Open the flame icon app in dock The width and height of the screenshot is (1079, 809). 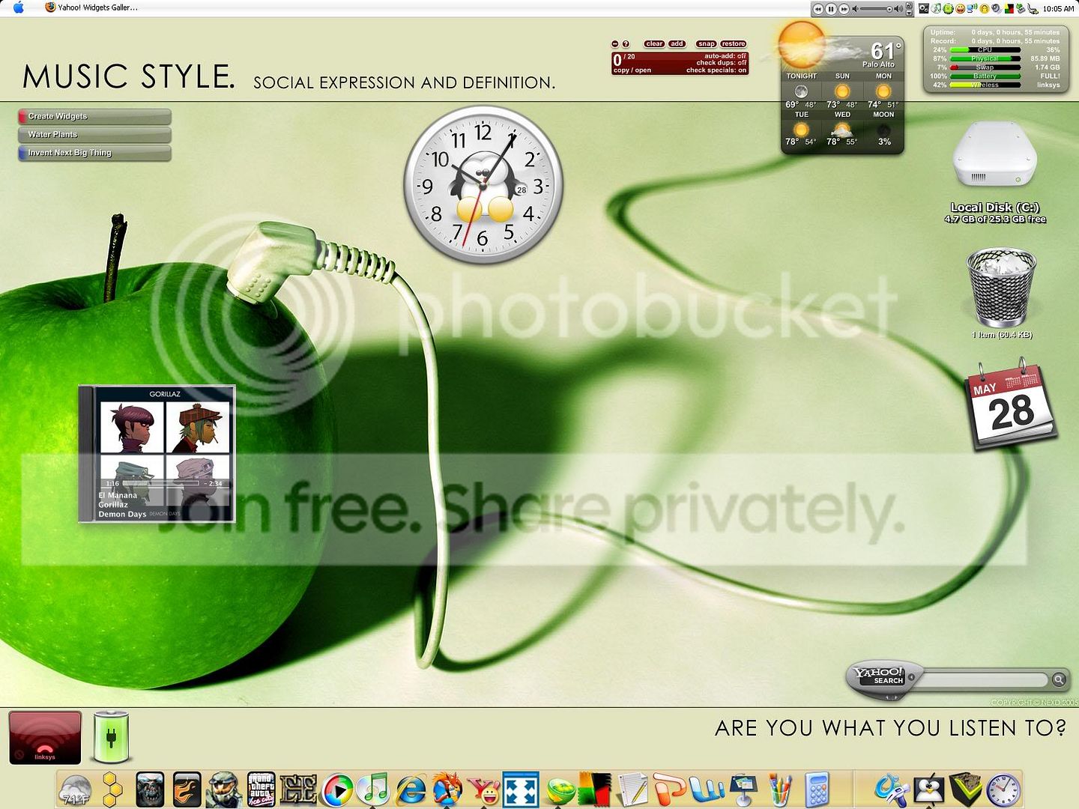(x=187, y=790)
